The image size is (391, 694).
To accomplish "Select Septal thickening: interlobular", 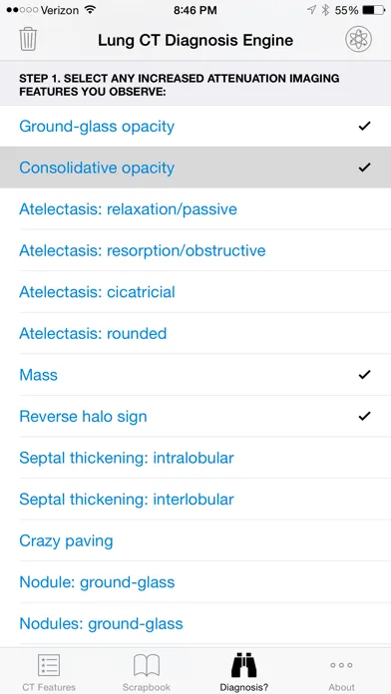I will pos(195,500).
